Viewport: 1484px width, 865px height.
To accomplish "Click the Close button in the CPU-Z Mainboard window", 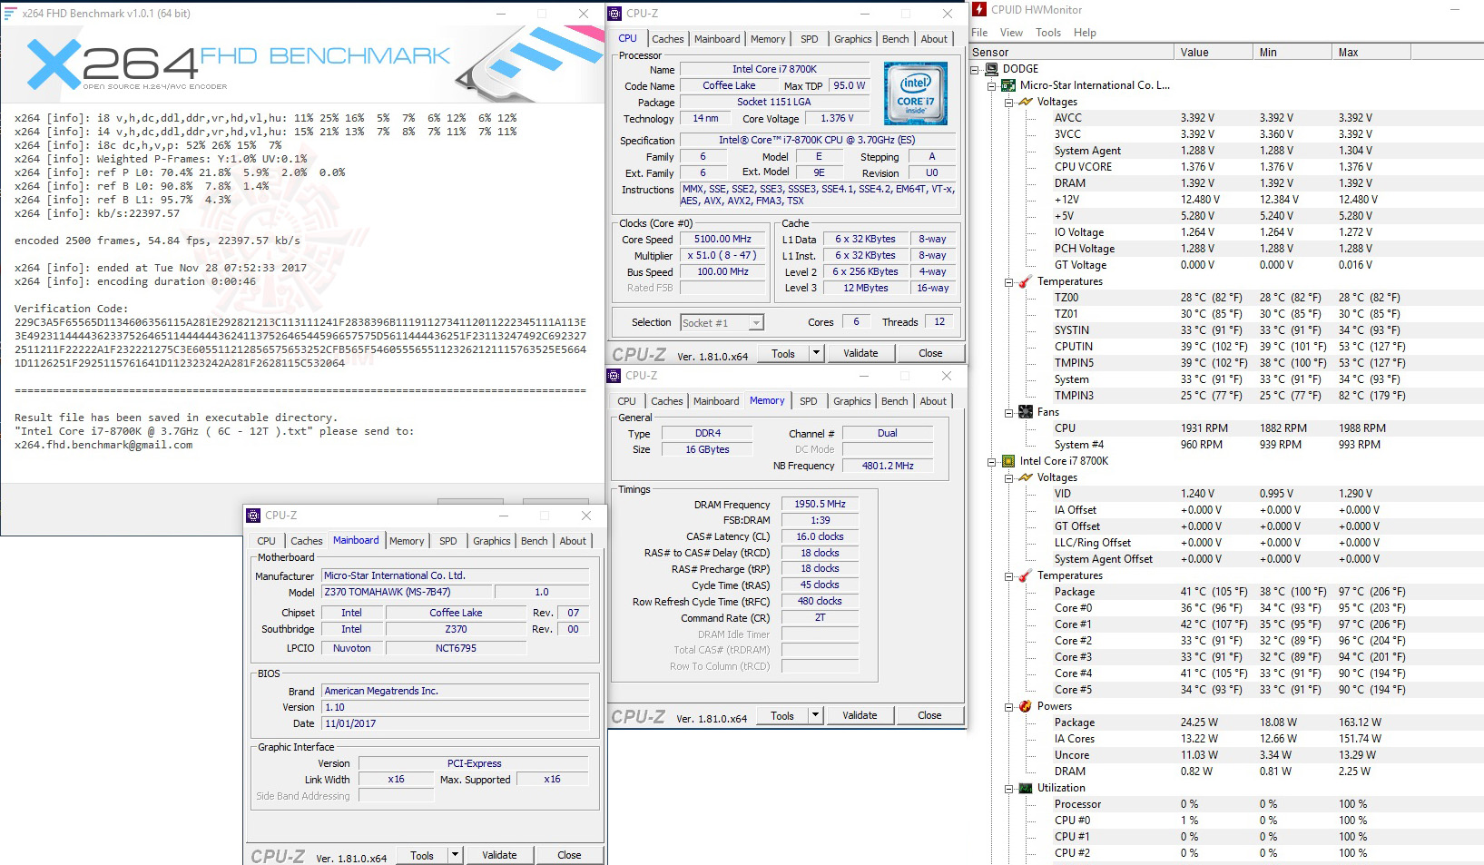I will 569,855.
